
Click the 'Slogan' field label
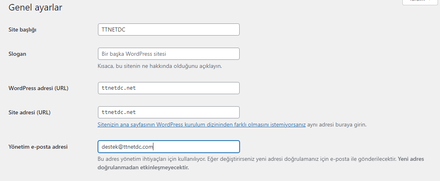coord(17,54)
